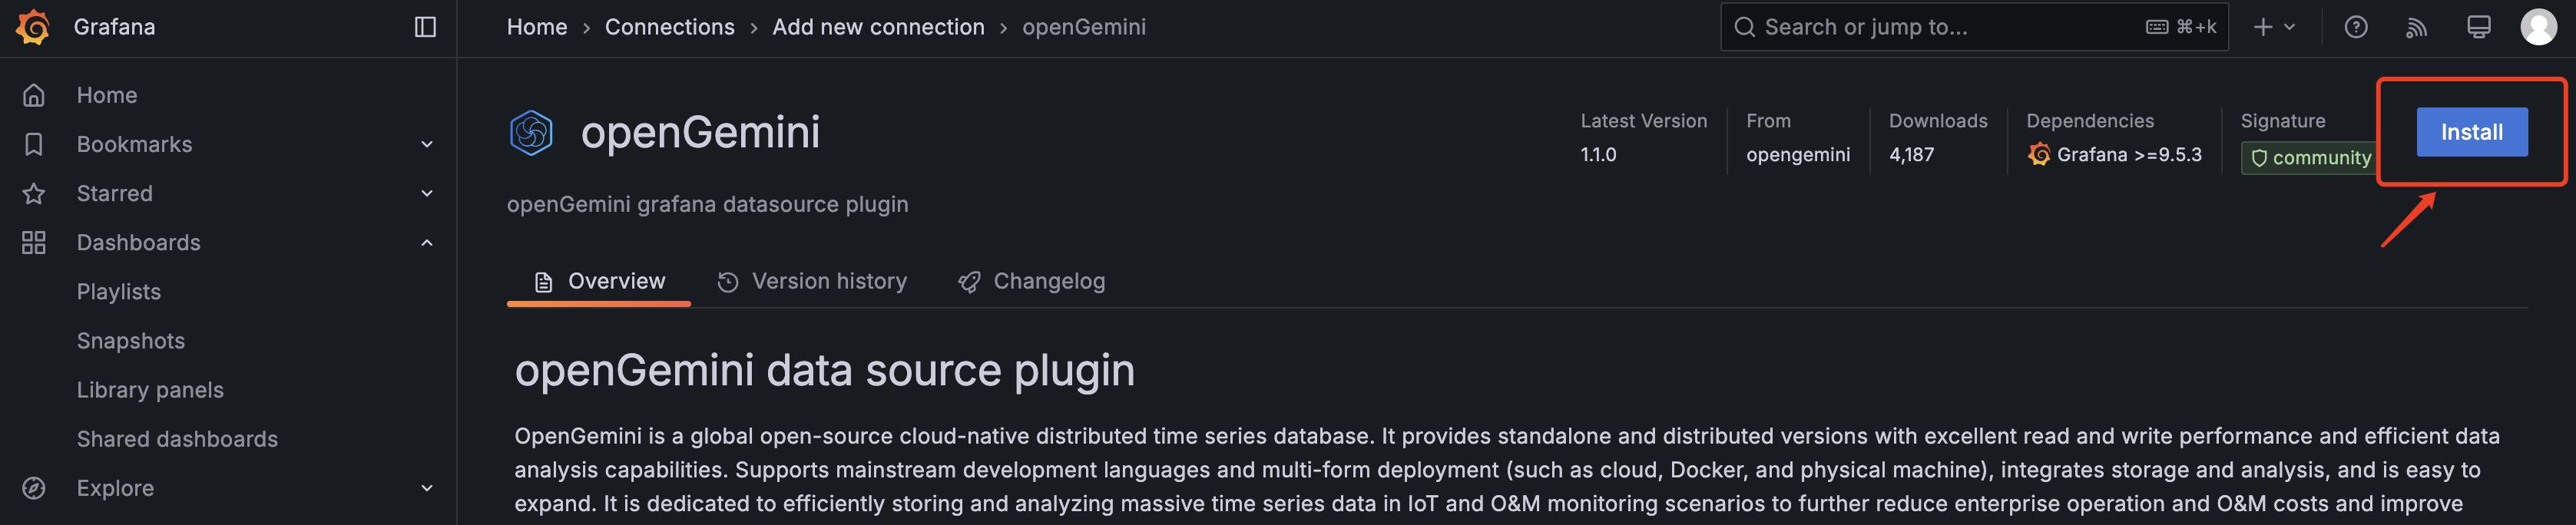The image size is (2576, 525).
Task: Open the help question mark icon
Action: click(x=2356, y=27)
